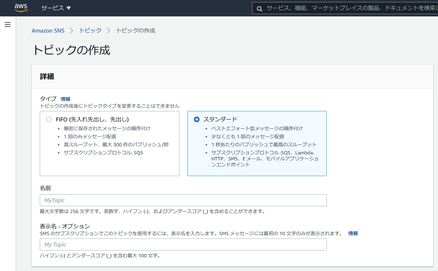Click hint ハイフン (-) とアンダースコア 最大 100 文字

tap(100, 256)
